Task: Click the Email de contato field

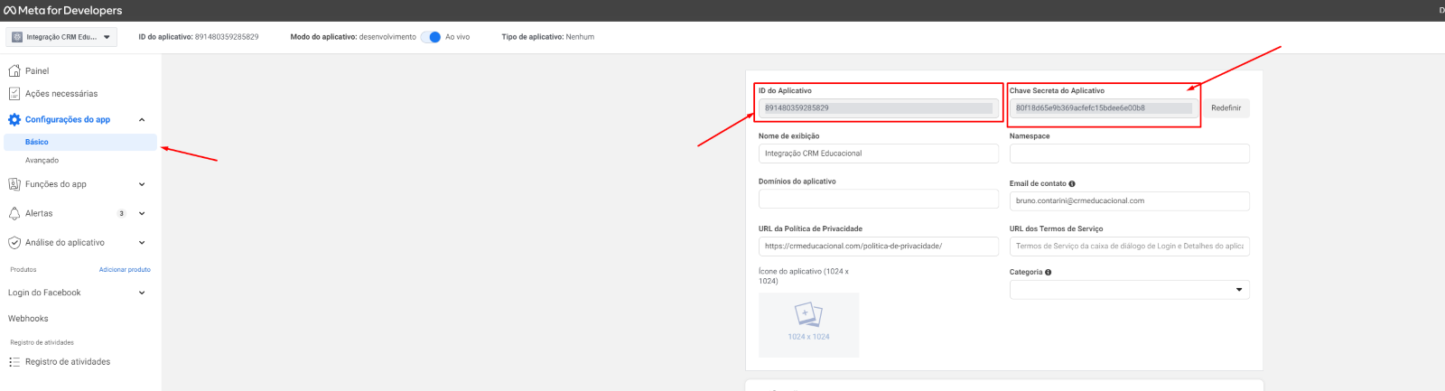Action: [x=1129, y=200]
